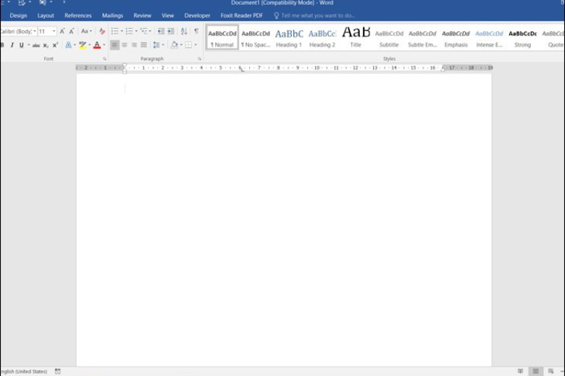
Task: Open Foxit Reader PDF tab
Action: pos(241,15)
